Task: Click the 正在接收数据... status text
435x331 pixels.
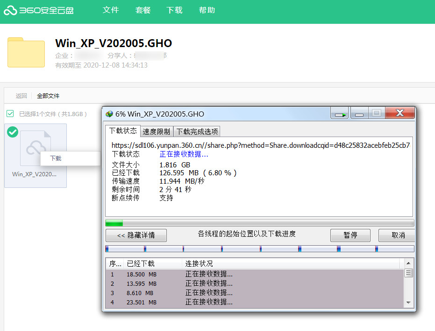Action: (184, 154)
